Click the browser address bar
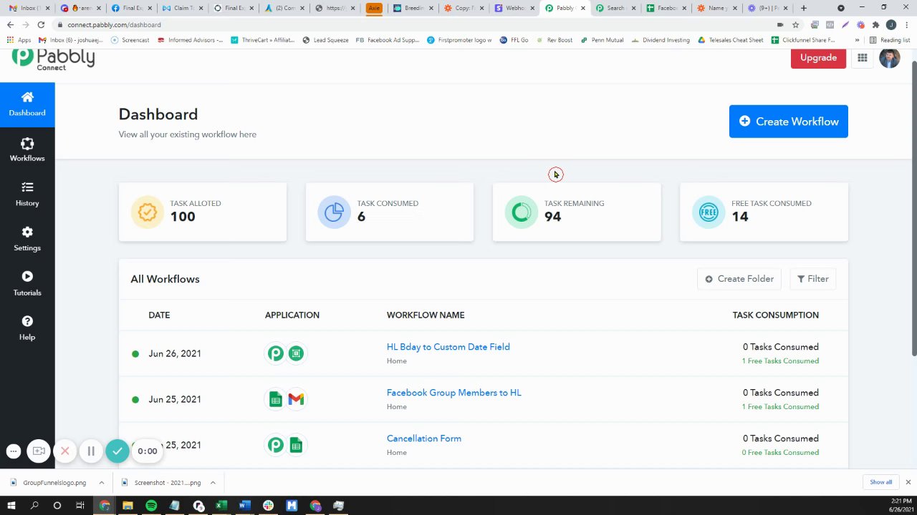 [416, 24]
